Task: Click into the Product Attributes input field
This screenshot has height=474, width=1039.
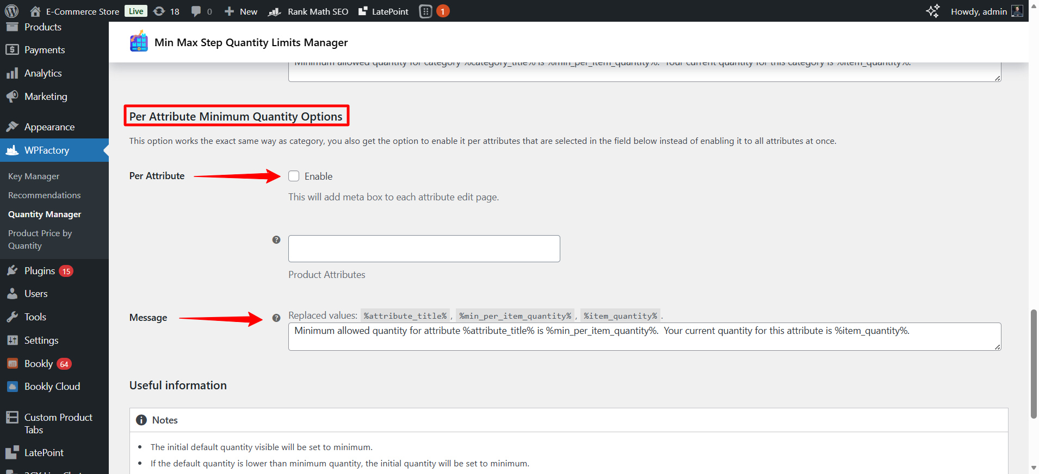Action: click(424, 249)
